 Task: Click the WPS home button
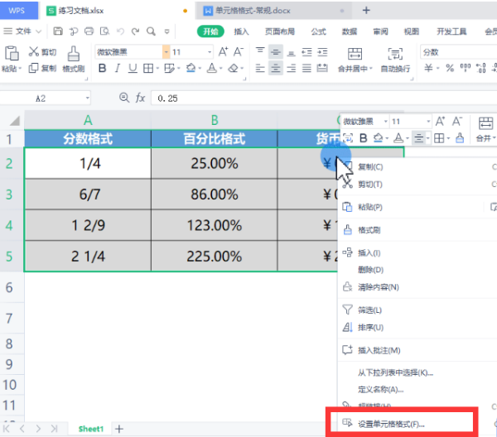pyautogui.click(x=19, y=11)
